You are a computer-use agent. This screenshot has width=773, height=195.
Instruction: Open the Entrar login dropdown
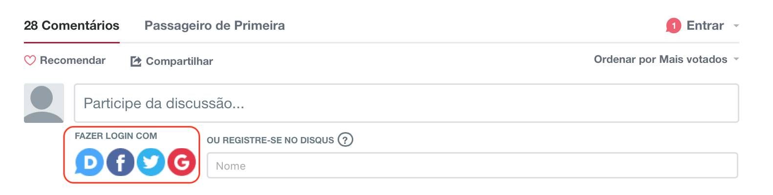pos(705,25)
